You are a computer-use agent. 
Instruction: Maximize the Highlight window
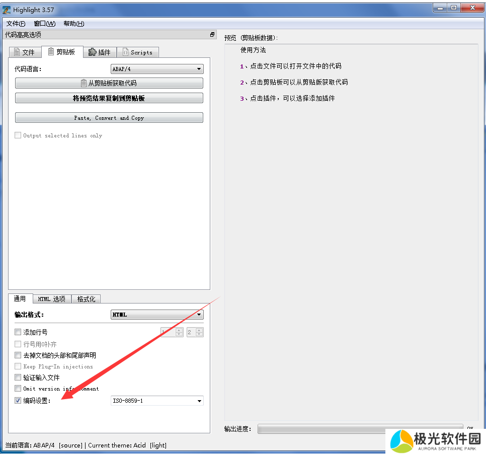point(454,8)
